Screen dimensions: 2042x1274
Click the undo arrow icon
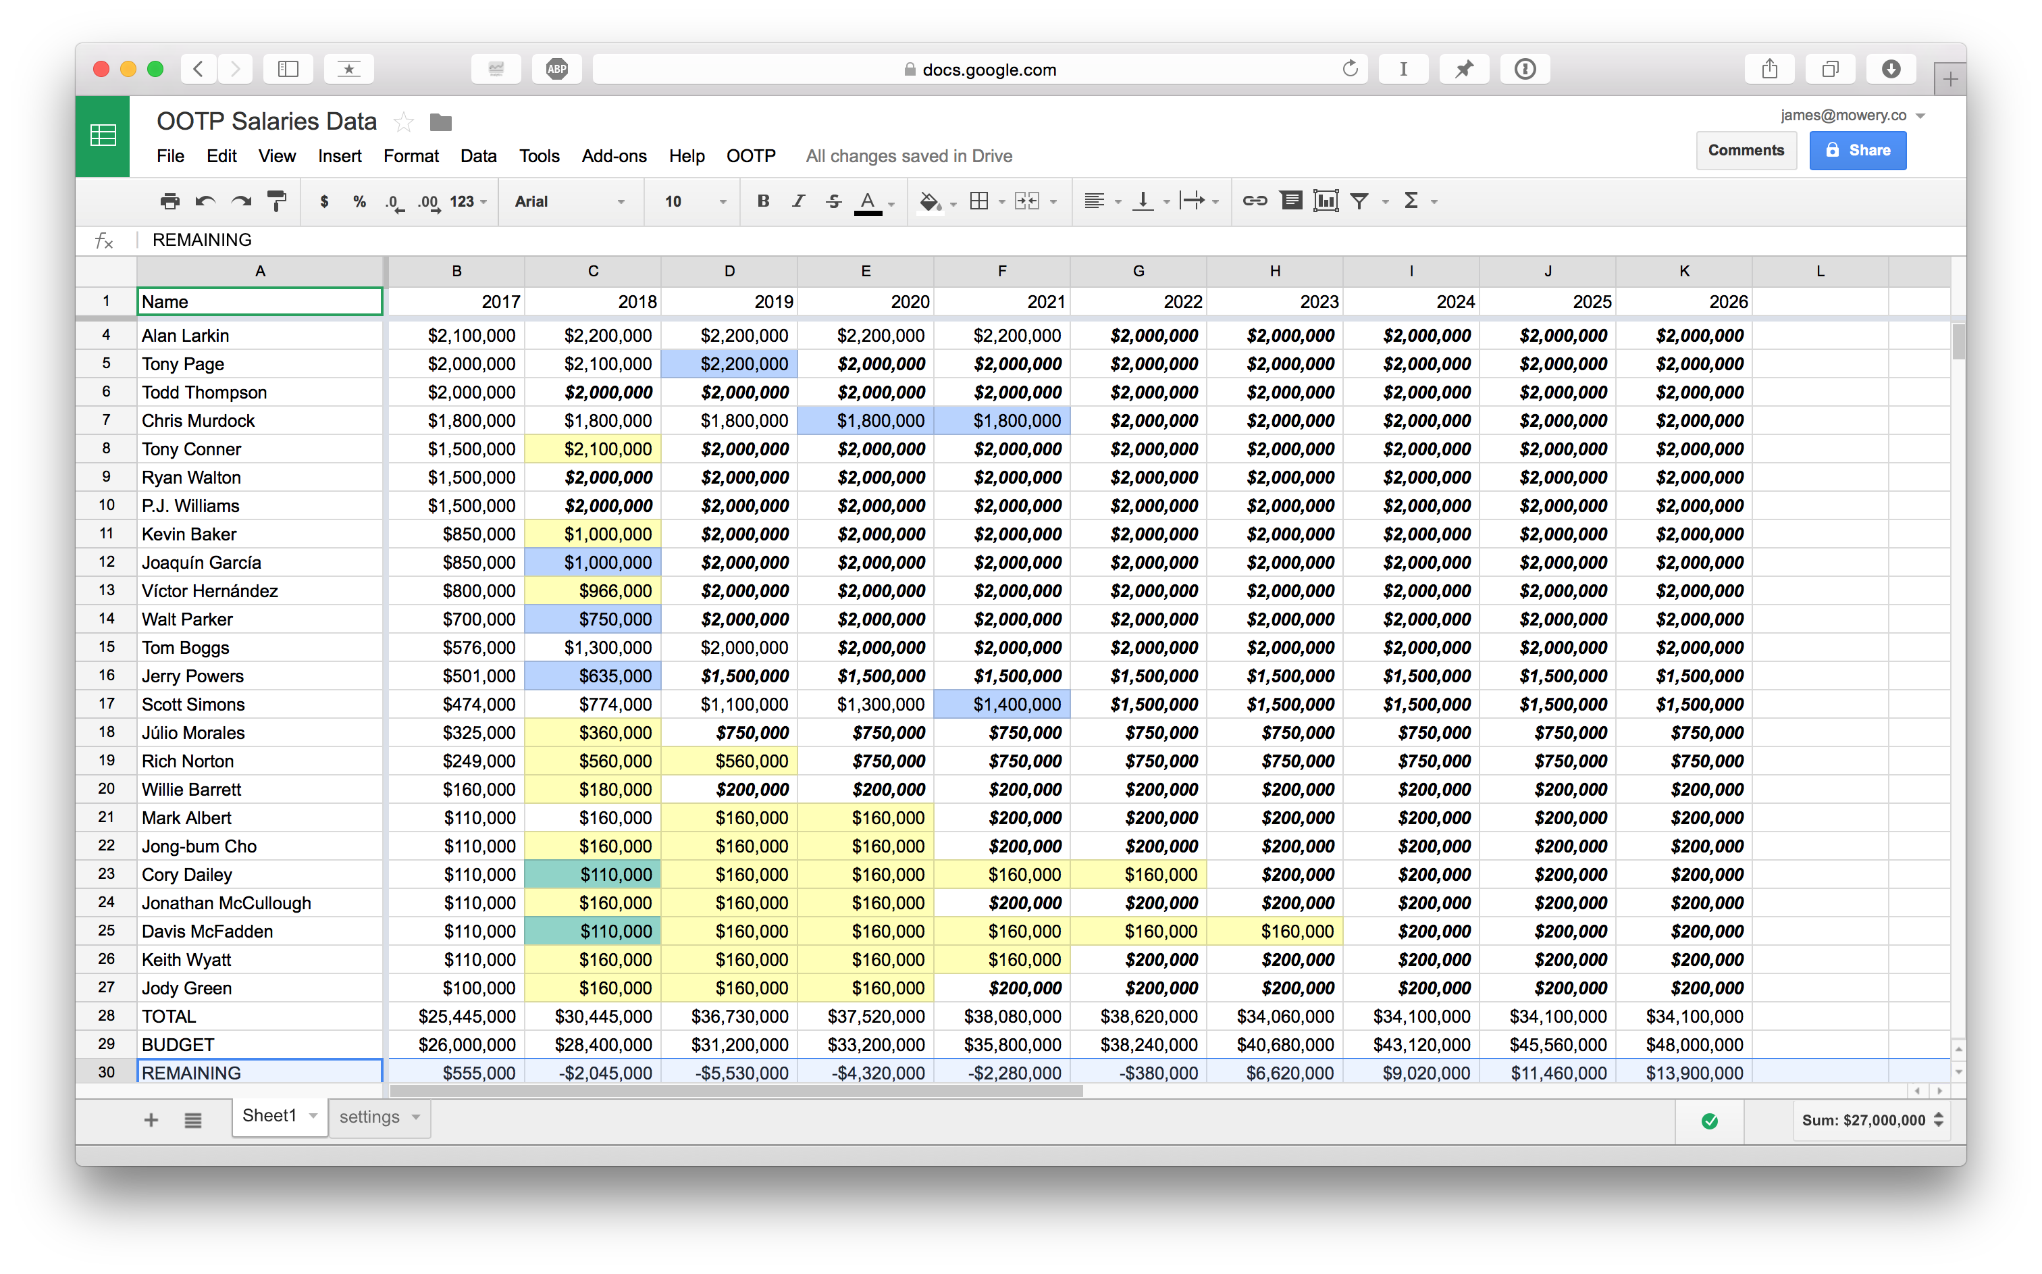coord(205,201)
